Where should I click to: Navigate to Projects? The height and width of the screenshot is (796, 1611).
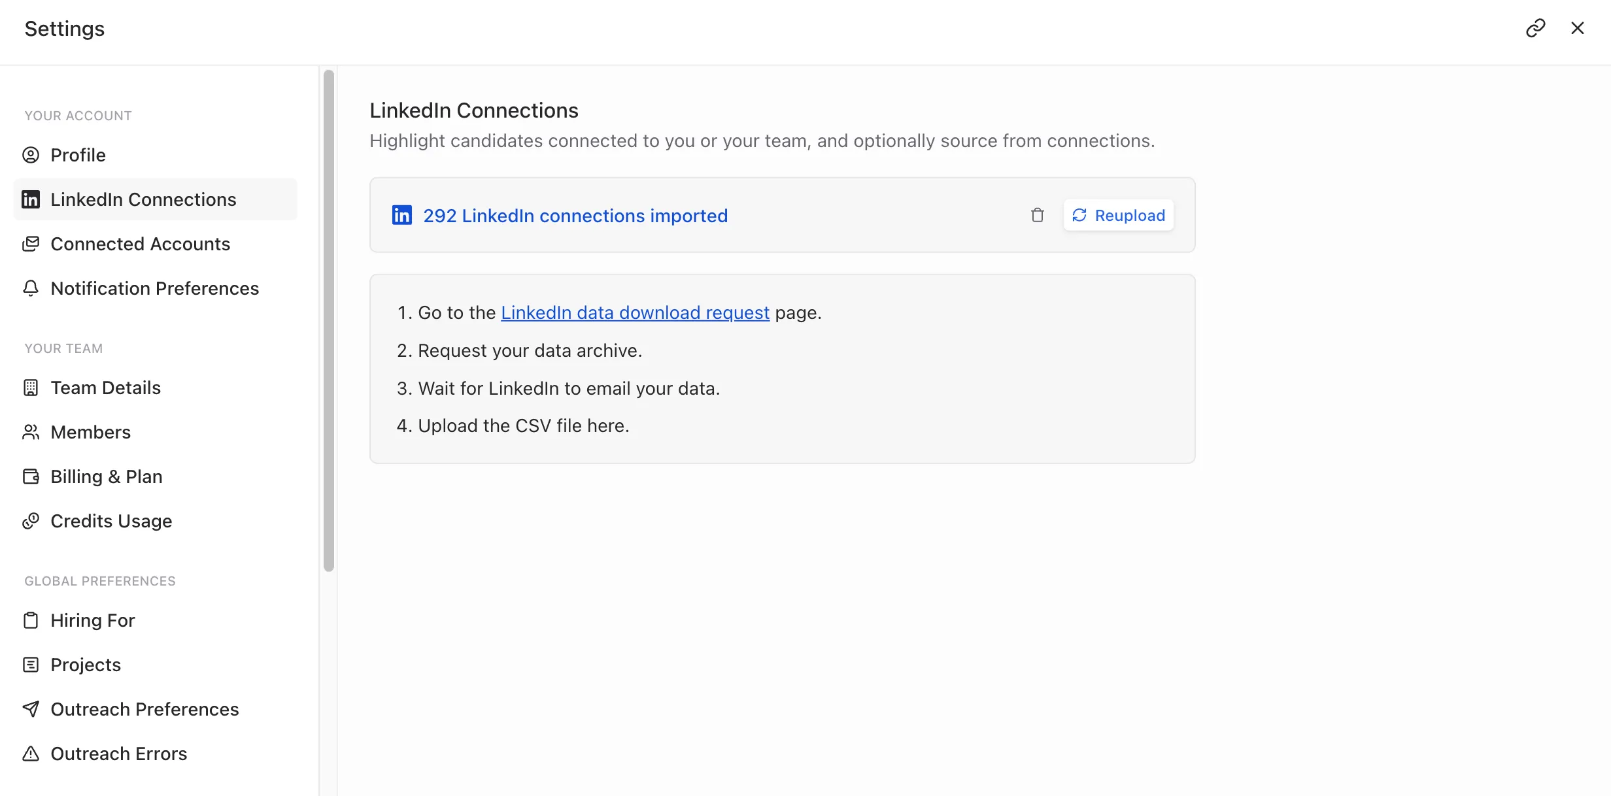click(x=155, y=665)
